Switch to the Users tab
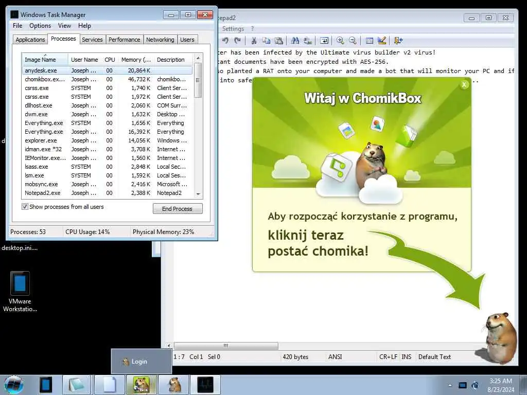Viewport: 527px width, 395px height. (187, 40)
